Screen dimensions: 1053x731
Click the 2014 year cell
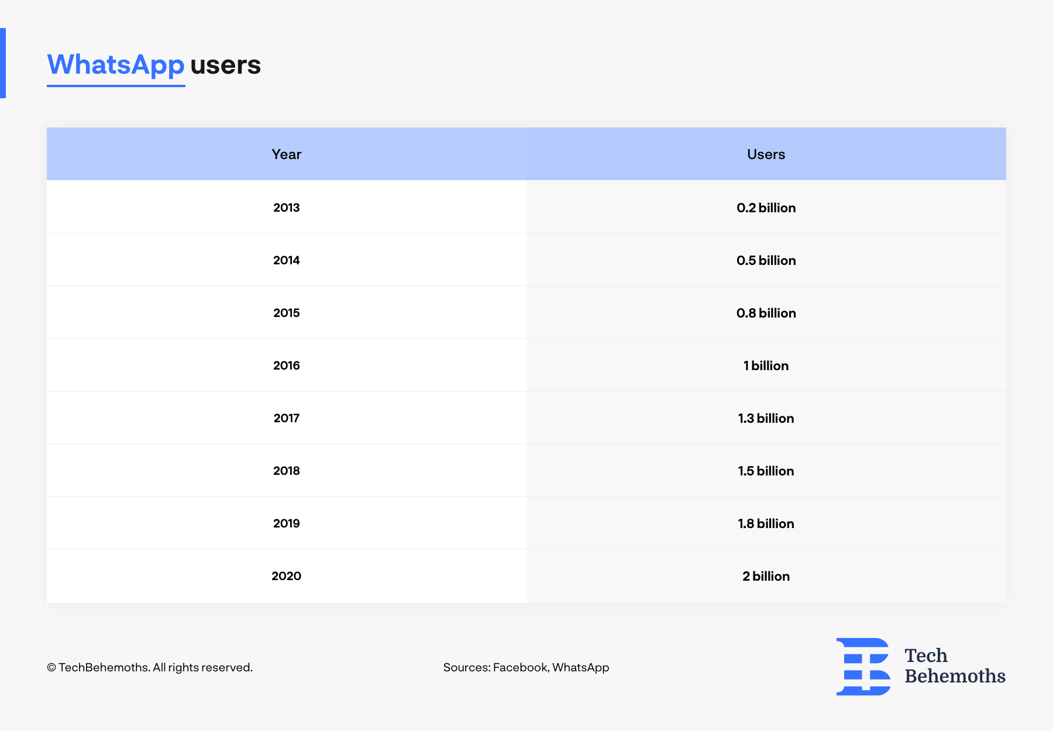[287, 260]
